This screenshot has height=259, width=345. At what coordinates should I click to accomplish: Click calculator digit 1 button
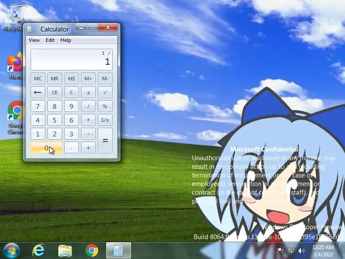pyautogui.click(x=38, y=134)
